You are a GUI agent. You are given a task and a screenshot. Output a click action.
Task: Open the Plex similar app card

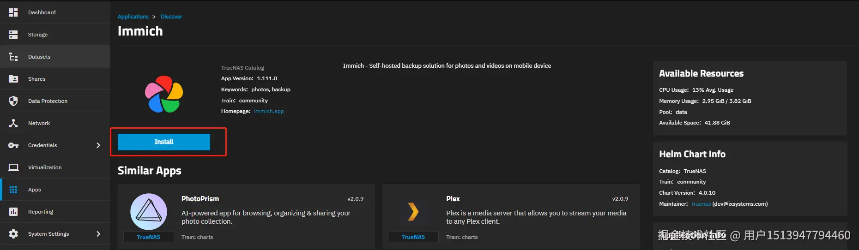pos(511,216)
